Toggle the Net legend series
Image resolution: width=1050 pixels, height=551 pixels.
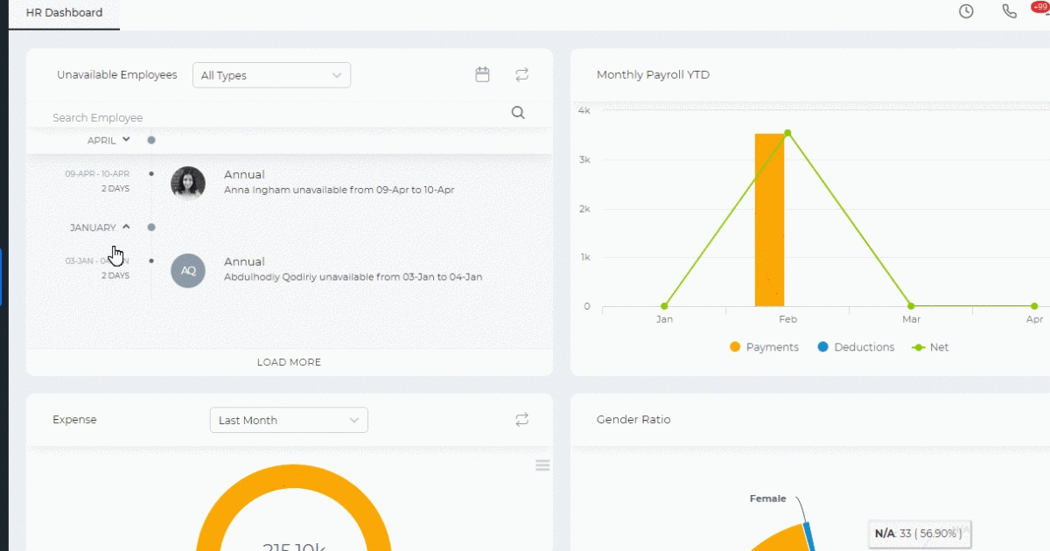(930, 347)
